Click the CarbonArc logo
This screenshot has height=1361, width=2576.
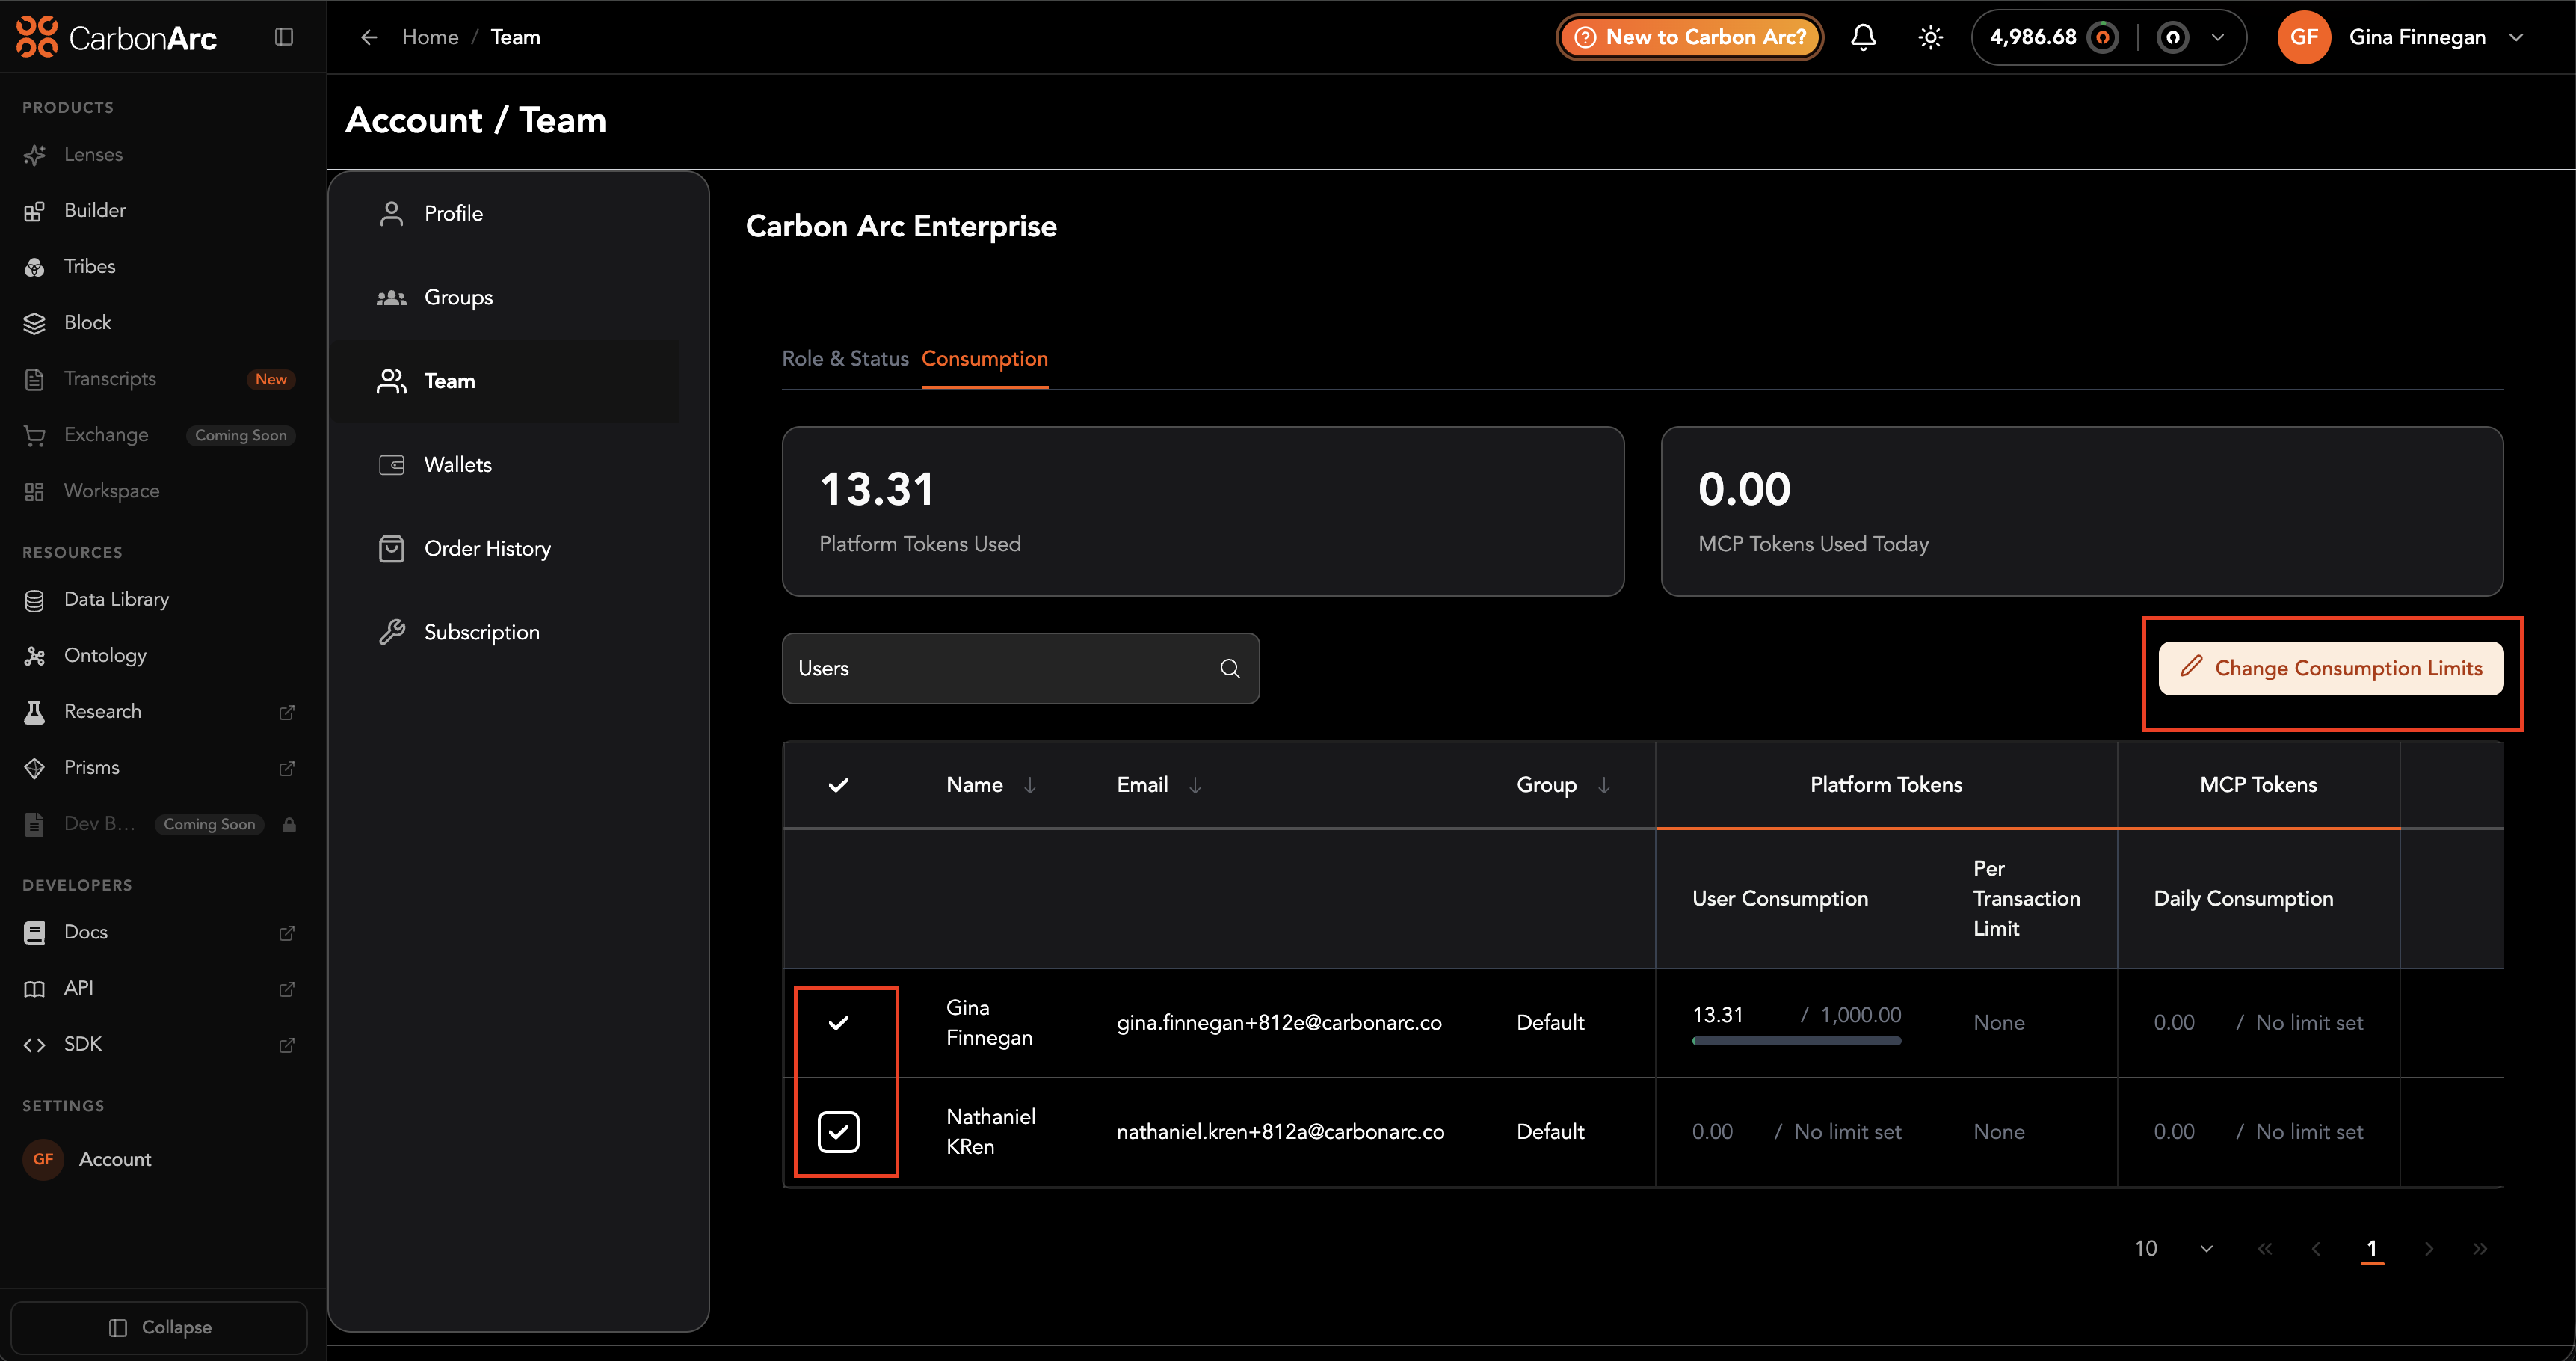click(x=116, y=37)
